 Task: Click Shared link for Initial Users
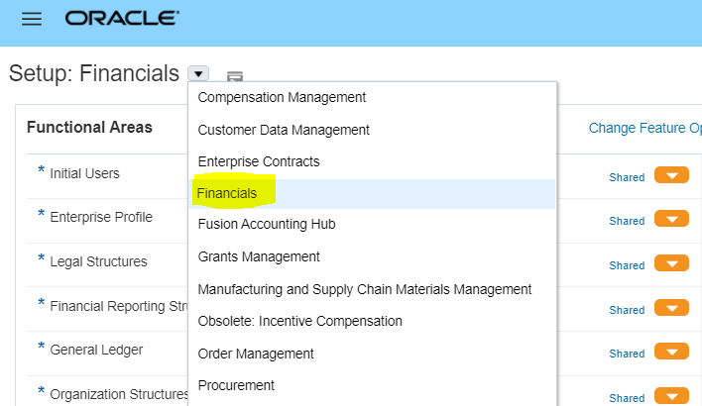coord(627,177)
